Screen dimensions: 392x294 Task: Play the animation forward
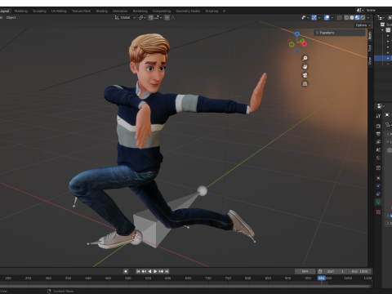pos(155,271)
